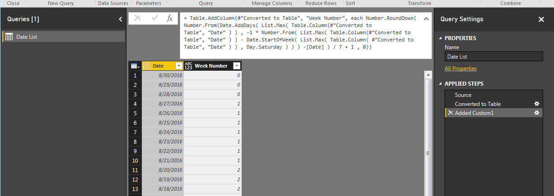Viewport: 554px width, 196px height.
Task: Open the table menu icon at grid corner
Action: click(135, 66)
